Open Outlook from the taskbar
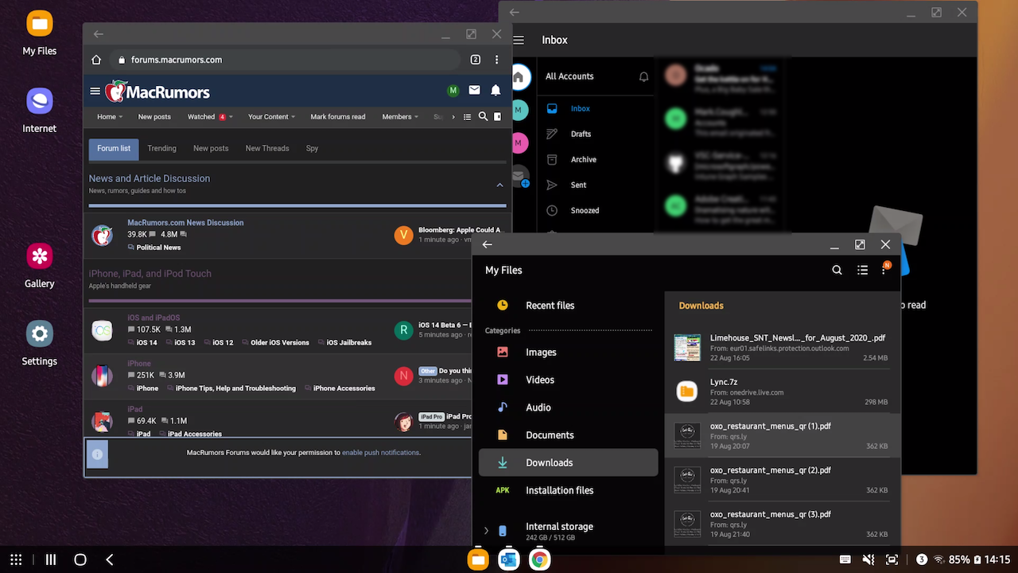 [509, 559]
